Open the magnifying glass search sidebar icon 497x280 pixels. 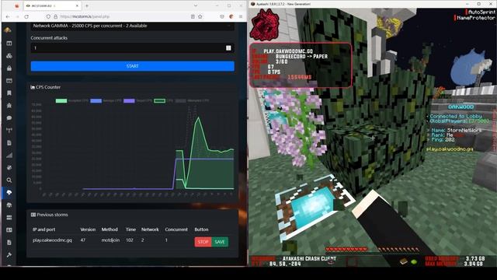pyautogui.click(x=9, y=180)
